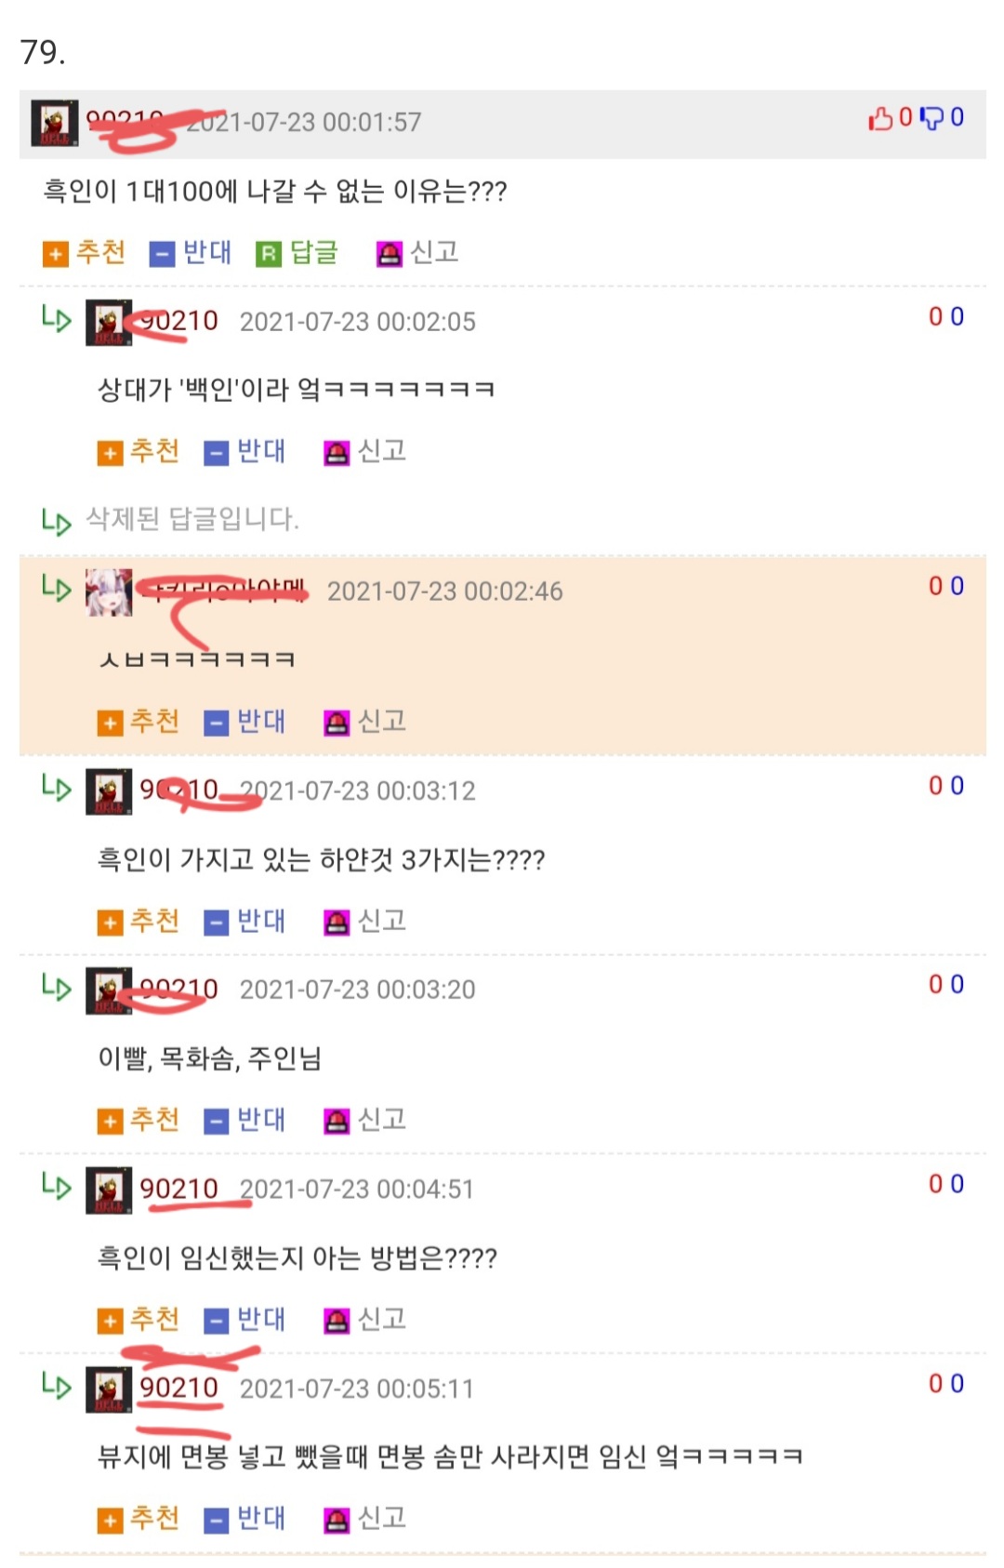The width and height of the screenshot is (1004, 1568).
Task: Click 추천 under the top 00:01:57 comment
Action: point(85,252)
